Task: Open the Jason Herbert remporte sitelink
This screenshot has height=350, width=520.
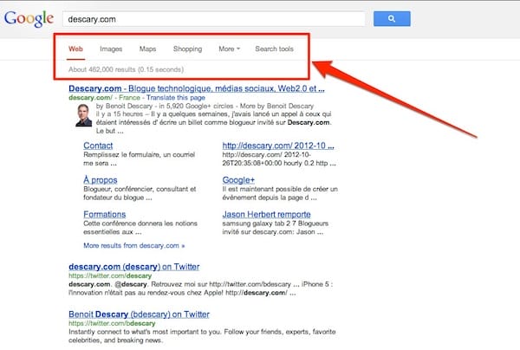Action: (266, 214)
